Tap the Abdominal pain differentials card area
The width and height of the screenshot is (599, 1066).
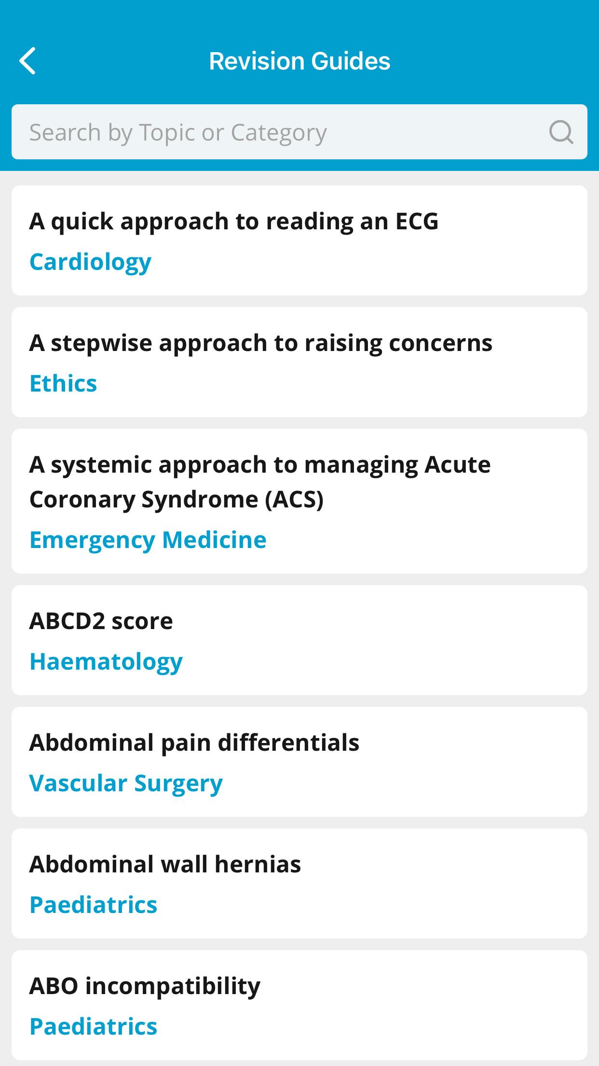[299, 762]
